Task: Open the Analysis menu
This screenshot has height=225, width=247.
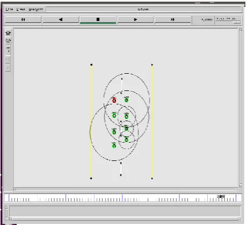Action: tap(36, 9)
